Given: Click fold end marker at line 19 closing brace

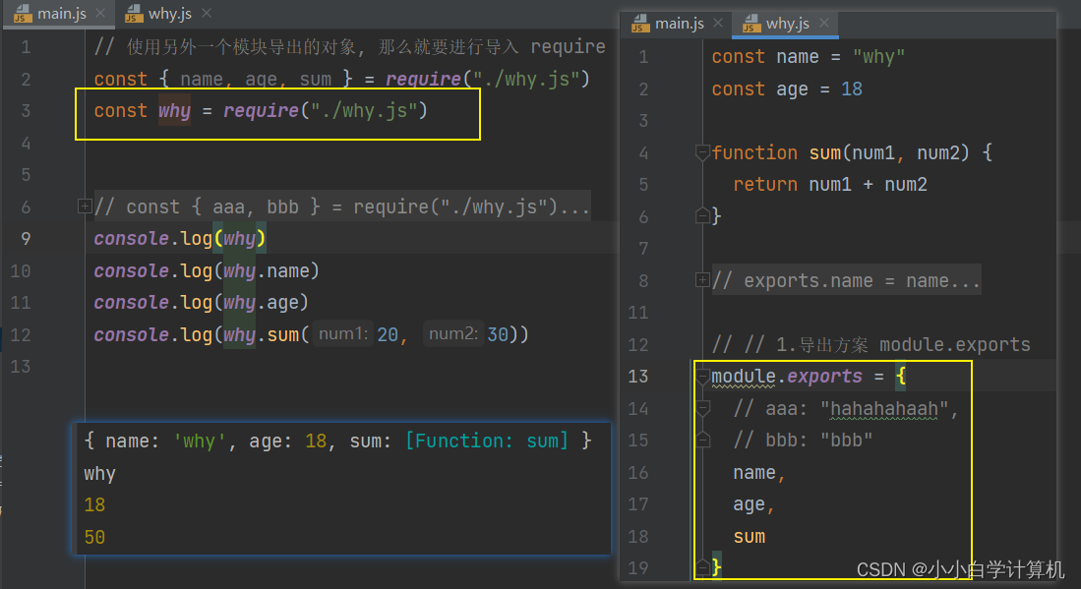Looking at the screenshot, I should [x=702, y=567].
